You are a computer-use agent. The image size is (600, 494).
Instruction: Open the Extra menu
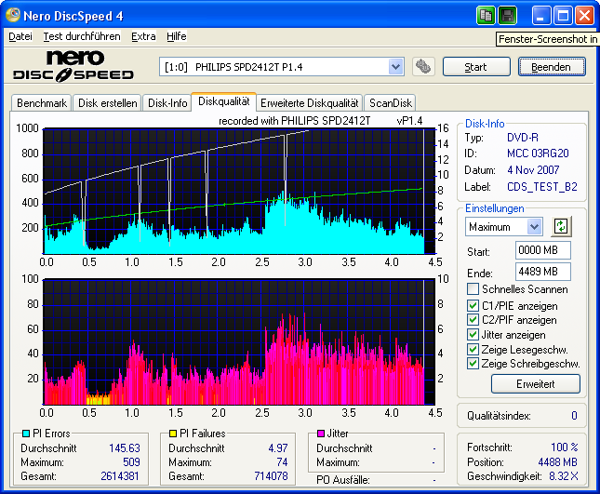point(143,36)
